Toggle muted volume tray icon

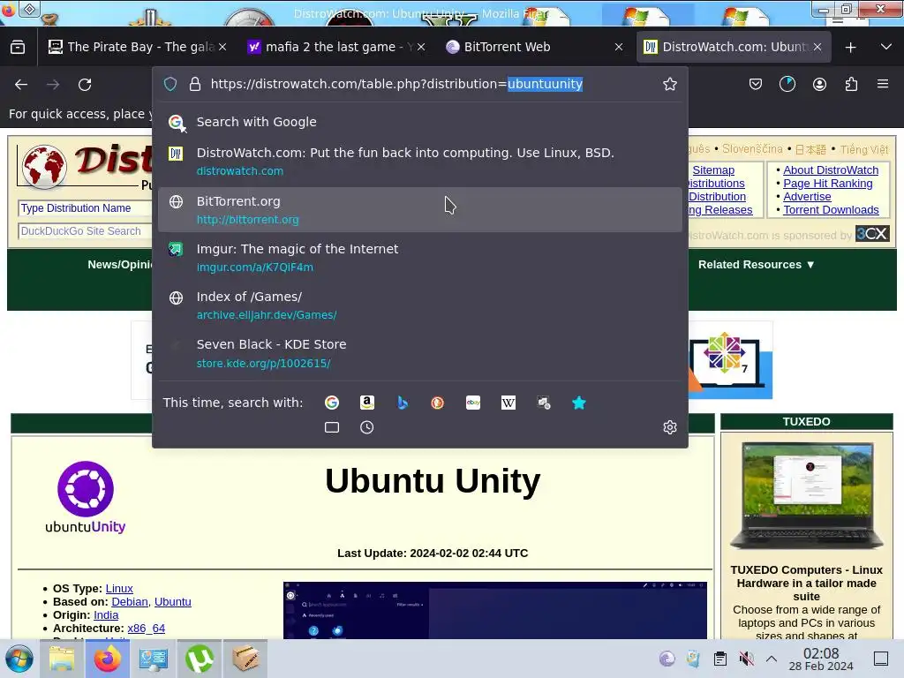tap(747, 659)
